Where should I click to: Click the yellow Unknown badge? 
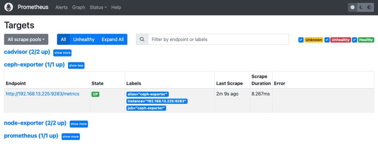tap(314, 40)
